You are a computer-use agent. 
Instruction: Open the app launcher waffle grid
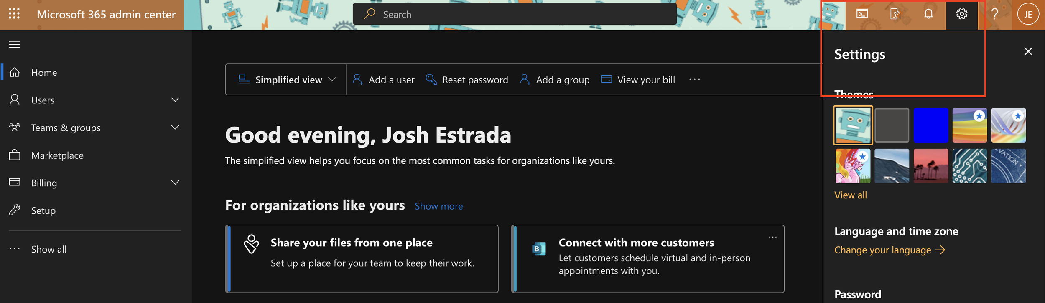[x=14, y=14]
